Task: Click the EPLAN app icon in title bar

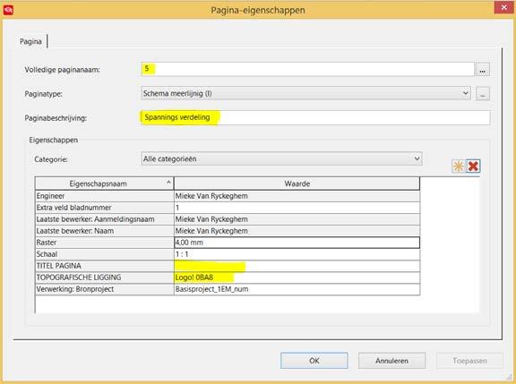Action: tap(8, 10)
